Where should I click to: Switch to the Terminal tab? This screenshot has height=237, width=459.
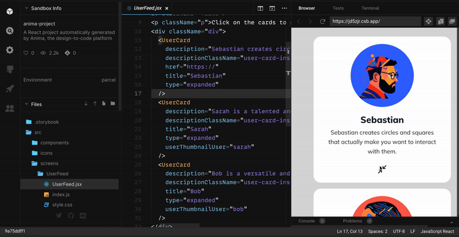[x=369, y=9]
